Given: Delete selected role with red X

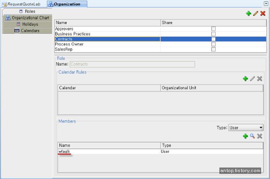Looking at the screenshot, I should (263, 13).
